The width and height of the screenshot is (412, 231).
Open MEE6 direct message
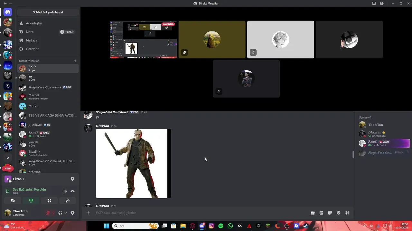point(48,106)
